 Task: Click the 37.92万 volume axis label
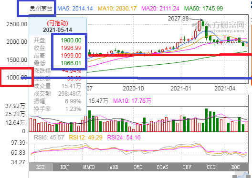click(15, 106)
